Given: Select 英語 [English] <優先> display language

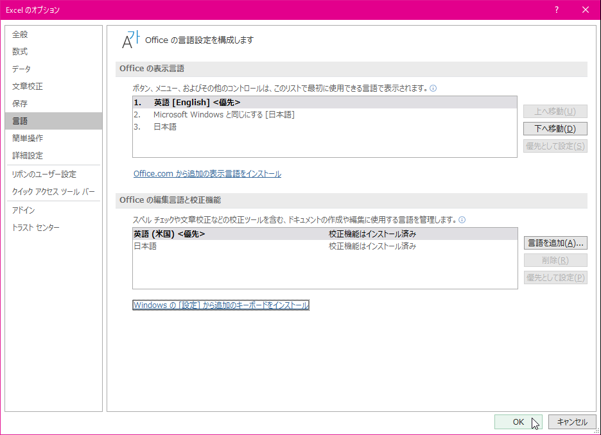Looking at the screenshot, I should click(325, 103).
